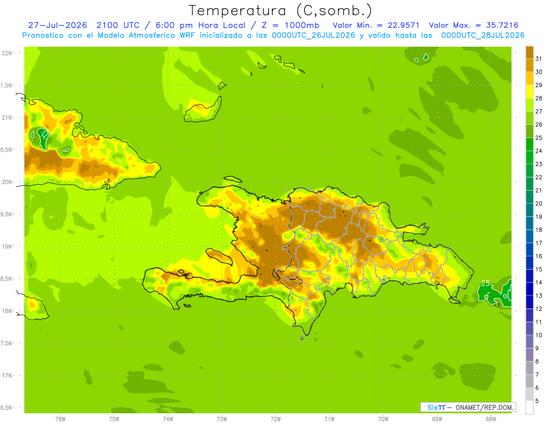Click the SisPI logo in the footer
This screenshot has height=425, width=551.
[436, 407]
